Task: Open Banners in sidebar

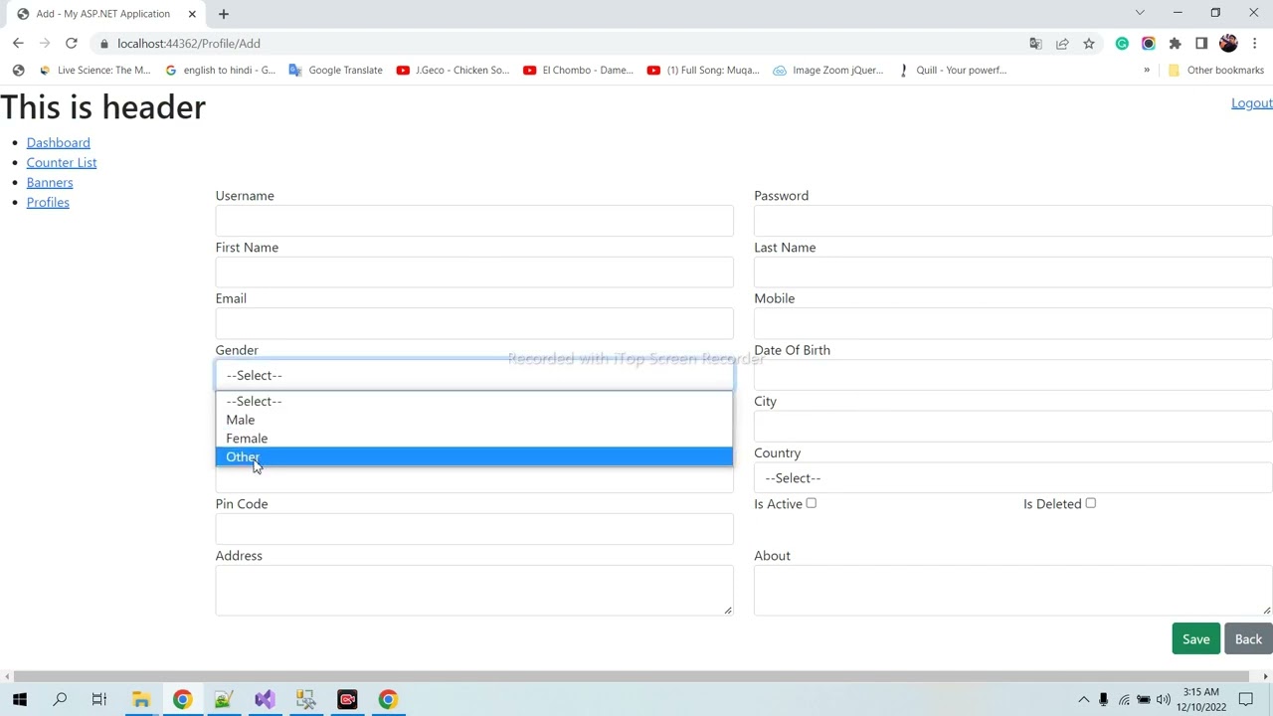Action: pos(50,183)
